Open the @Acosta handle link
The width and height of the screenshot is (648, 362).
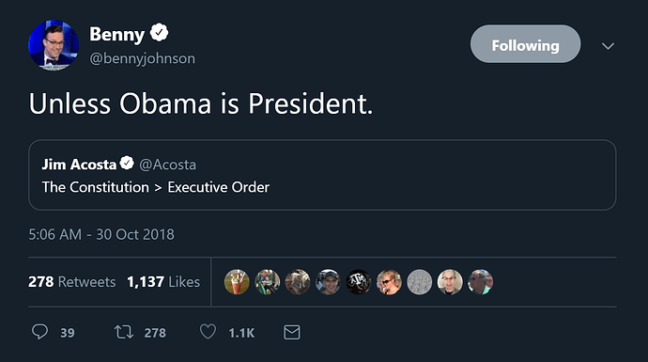pyautogui.click(x=168, y=165)
